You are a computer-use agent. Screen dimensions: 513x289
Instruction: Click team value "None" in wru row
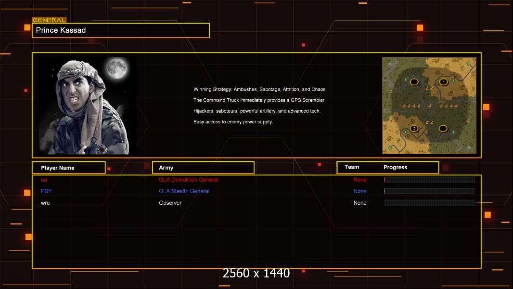coord(360,203)
